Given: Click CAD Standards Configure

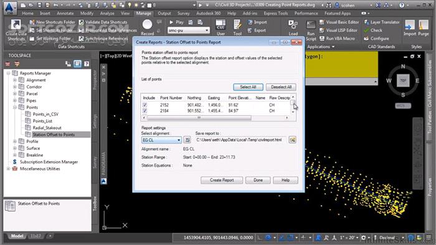Looking at the screenshot, I should pyautogui.click(x=376, y=39).
